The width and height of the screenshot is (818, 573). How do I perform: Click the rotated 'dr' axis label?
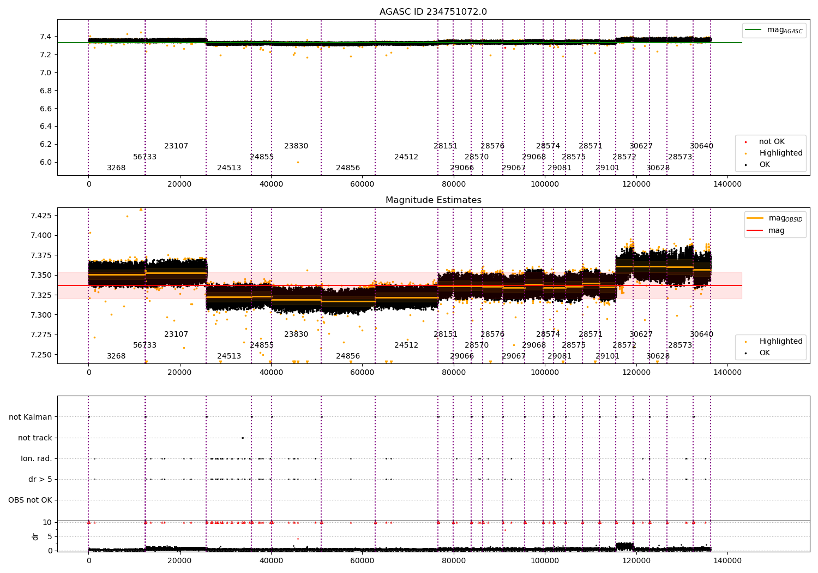pyautogui.click(x=35, y=536)
